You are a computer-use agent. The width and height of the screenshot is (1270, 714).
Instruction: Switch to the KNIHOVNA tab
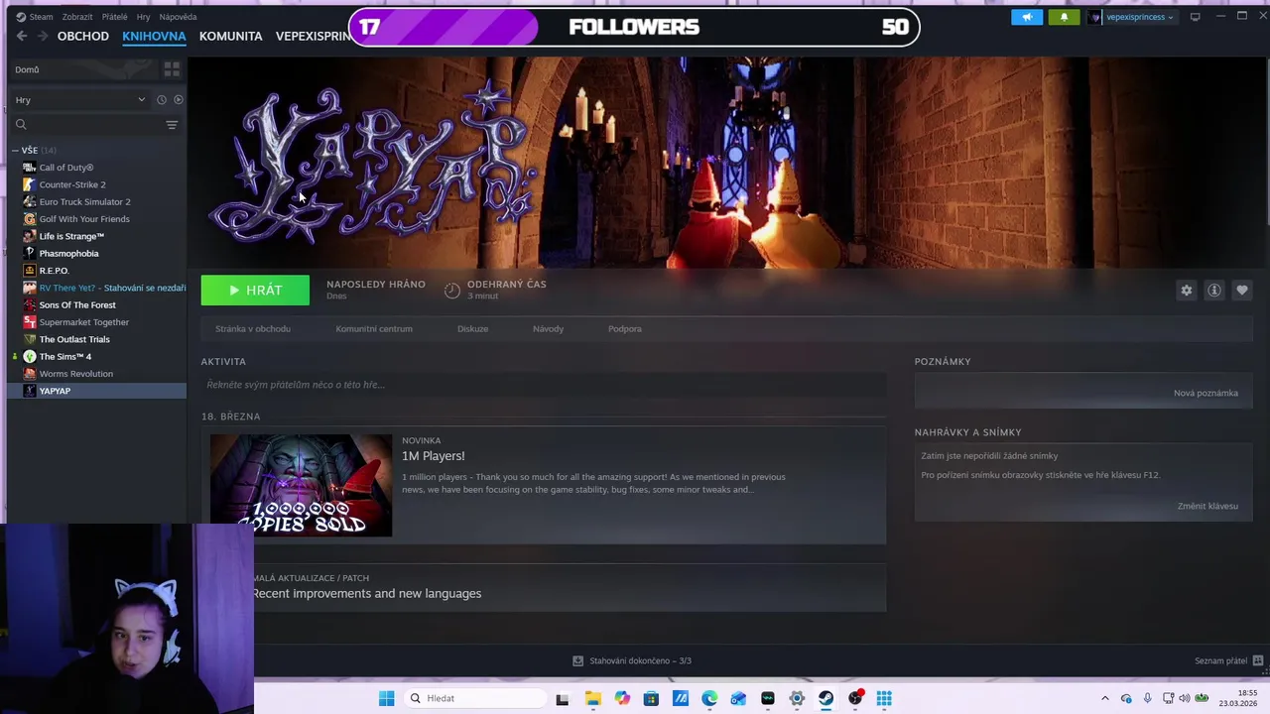(154, 36)
